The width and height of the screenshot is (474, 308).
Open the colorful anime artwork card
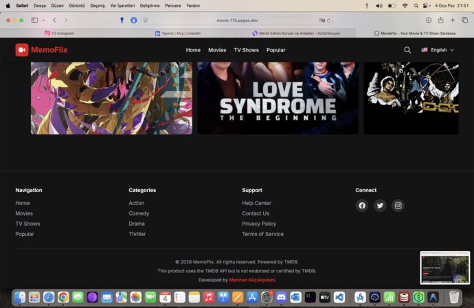[111, 98]
